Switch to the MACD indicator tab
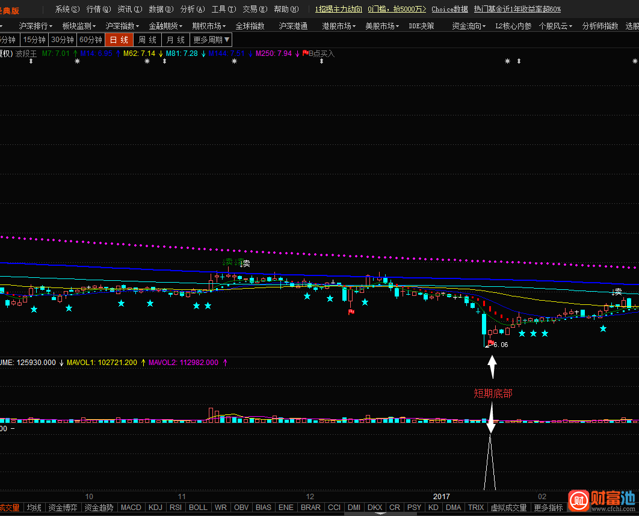This screenshot has height=516, width=639. [x=131, y=508]
